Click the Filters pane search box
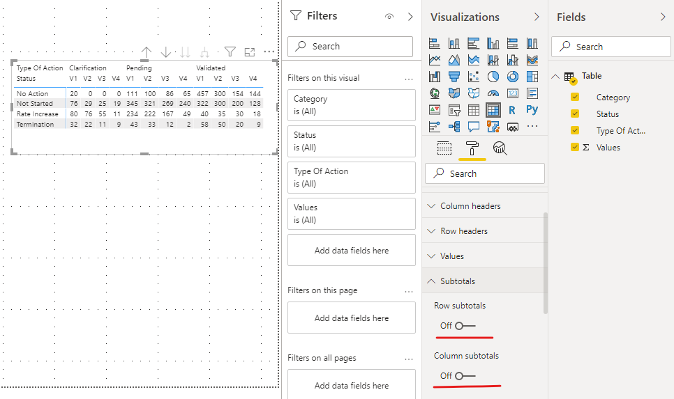 pos(350,47)
